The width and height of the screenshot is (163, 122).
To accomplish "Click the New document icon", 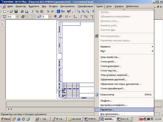I will click(4, 11).
